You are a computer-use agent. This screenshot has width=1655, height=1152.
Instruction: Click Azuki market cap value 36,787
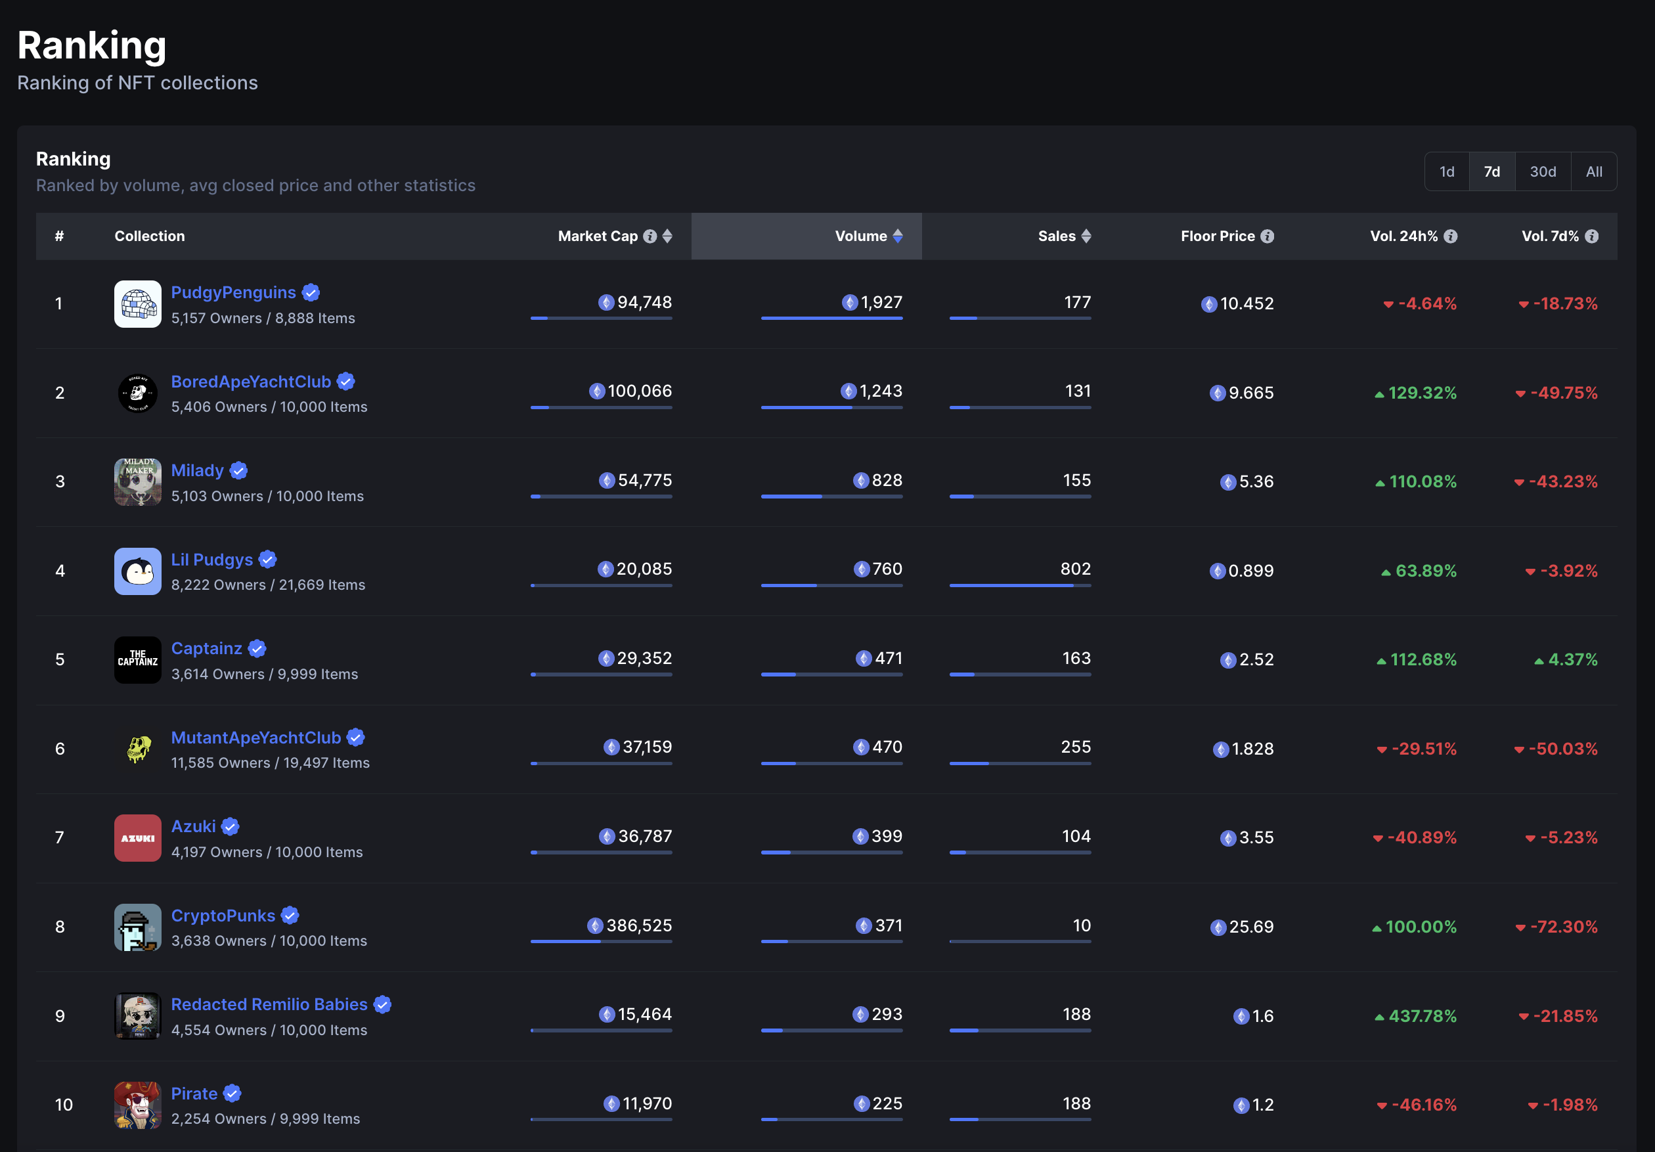tap(645, 837)
